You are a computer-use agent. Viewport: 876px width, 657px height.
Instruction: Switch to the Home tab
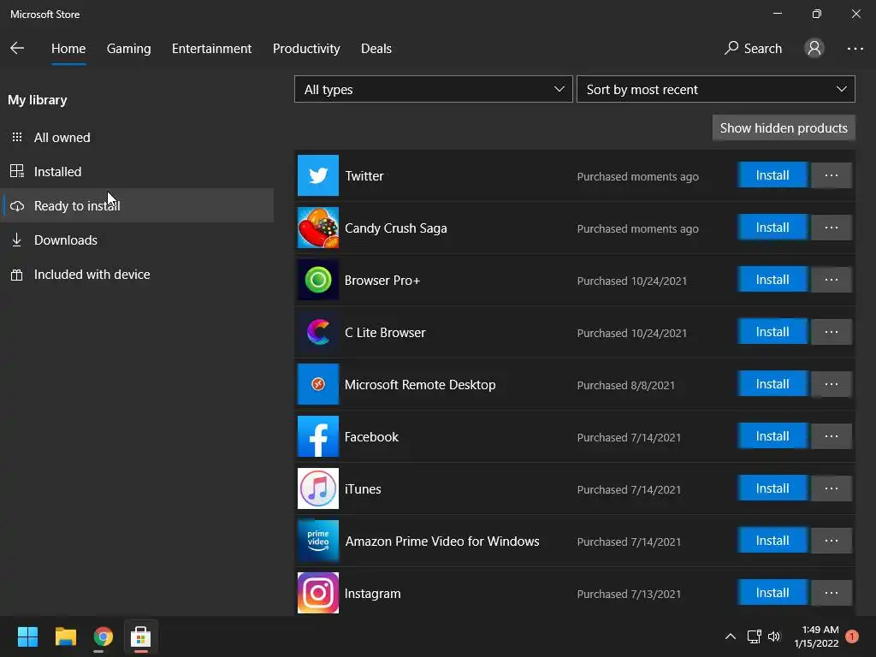pyautogui.click(x=68, y=49)
